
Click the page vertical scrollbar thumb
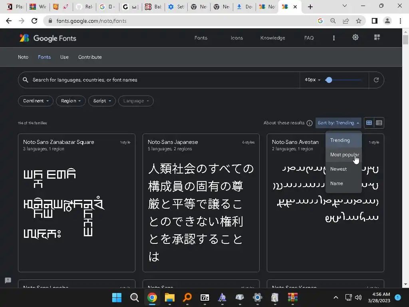click(x=405, y=40)
